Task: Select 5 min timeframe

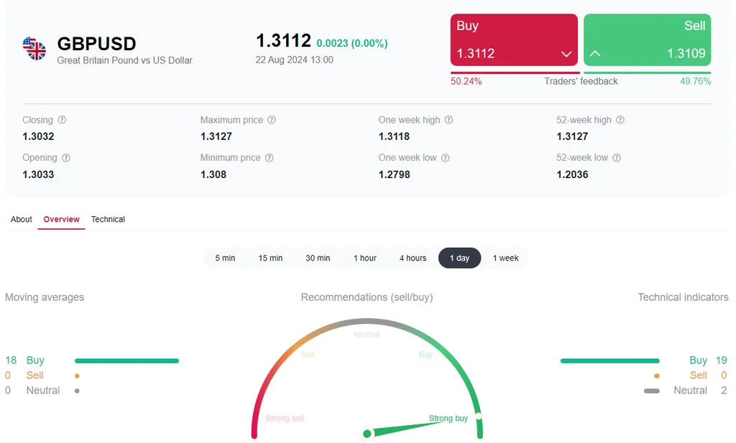Action: click(x=225, y=258)
